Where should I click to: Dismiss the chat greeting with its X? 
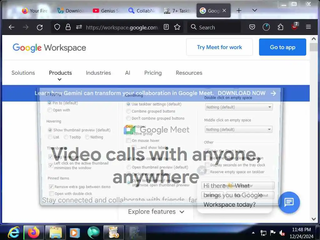click(202, 170)
